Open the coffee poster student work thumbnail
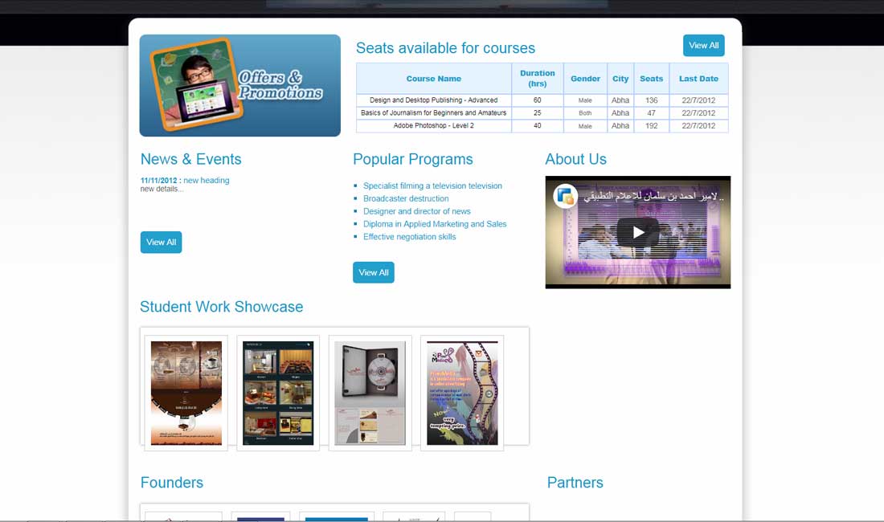This screenshot has width=884, height=522. [x=186, y=393]
